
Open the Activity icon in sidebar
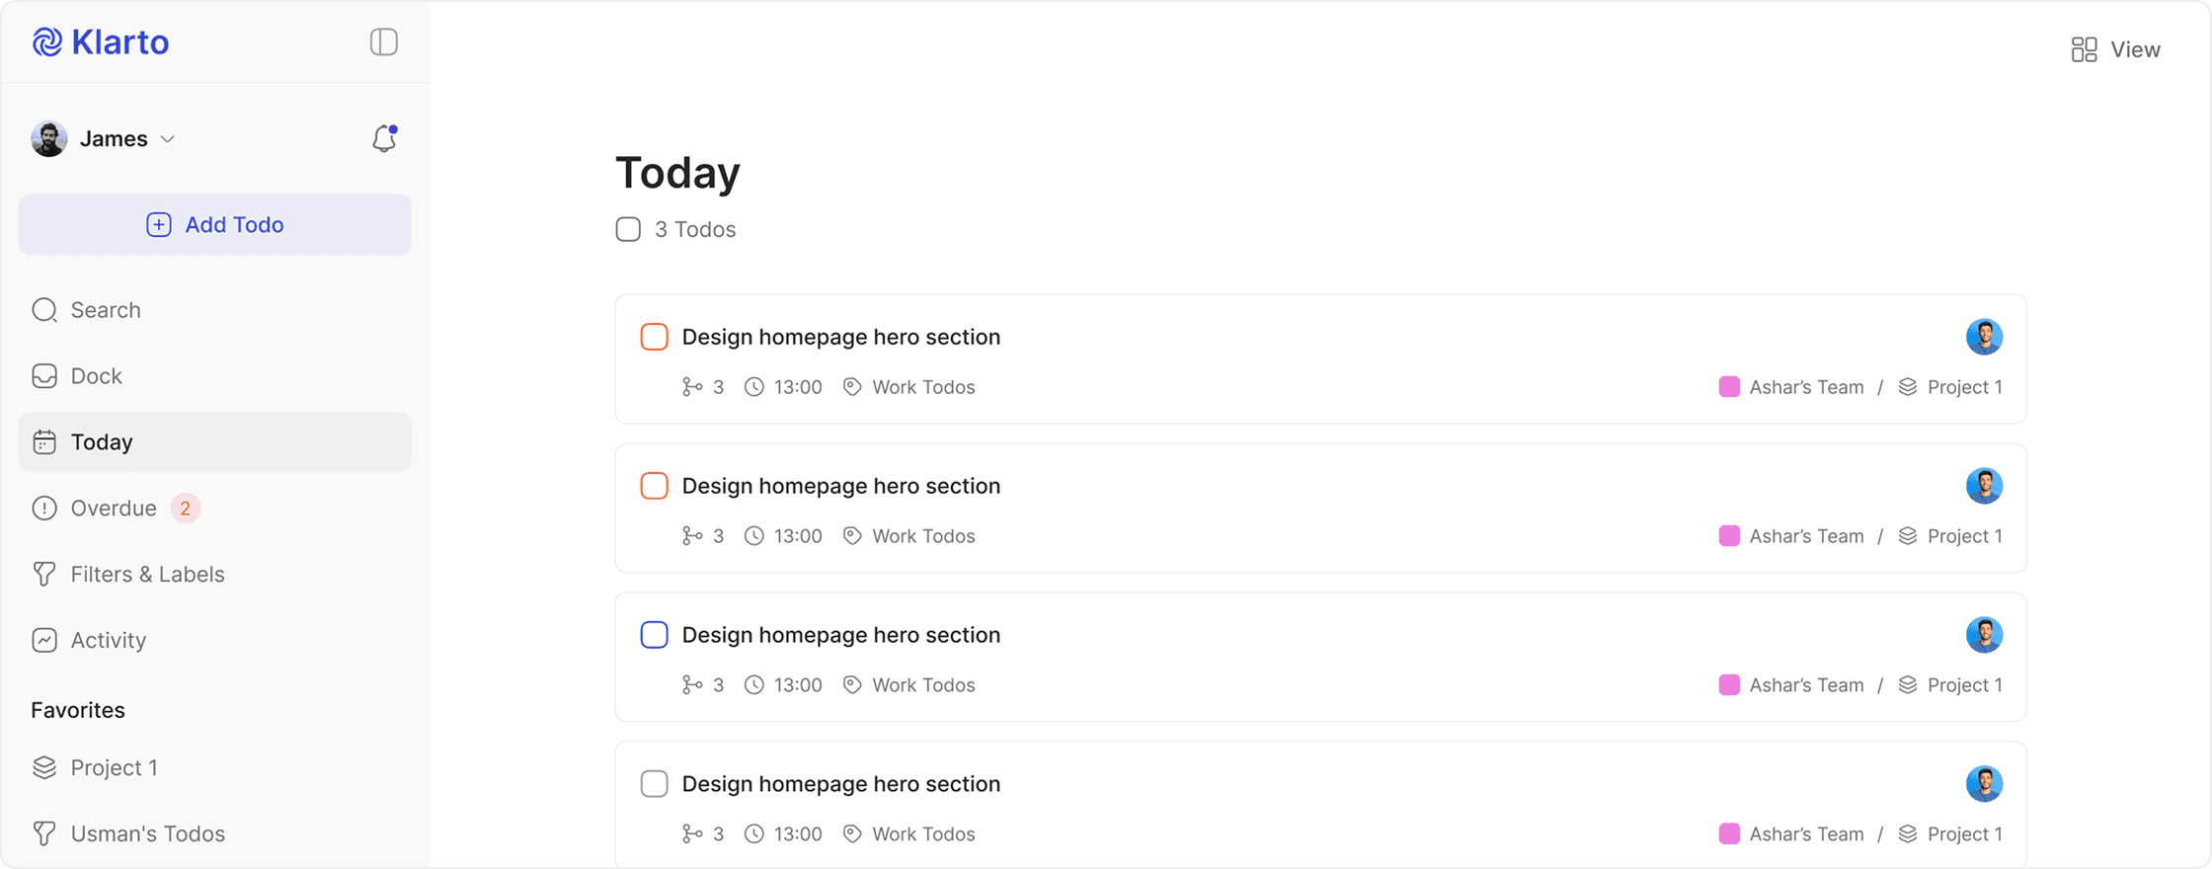click(x=44, y=639)
